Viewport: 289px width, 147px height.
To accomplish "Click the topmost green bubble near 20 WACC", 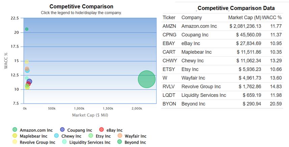I will pyautogui.click(x=27, y=29).
